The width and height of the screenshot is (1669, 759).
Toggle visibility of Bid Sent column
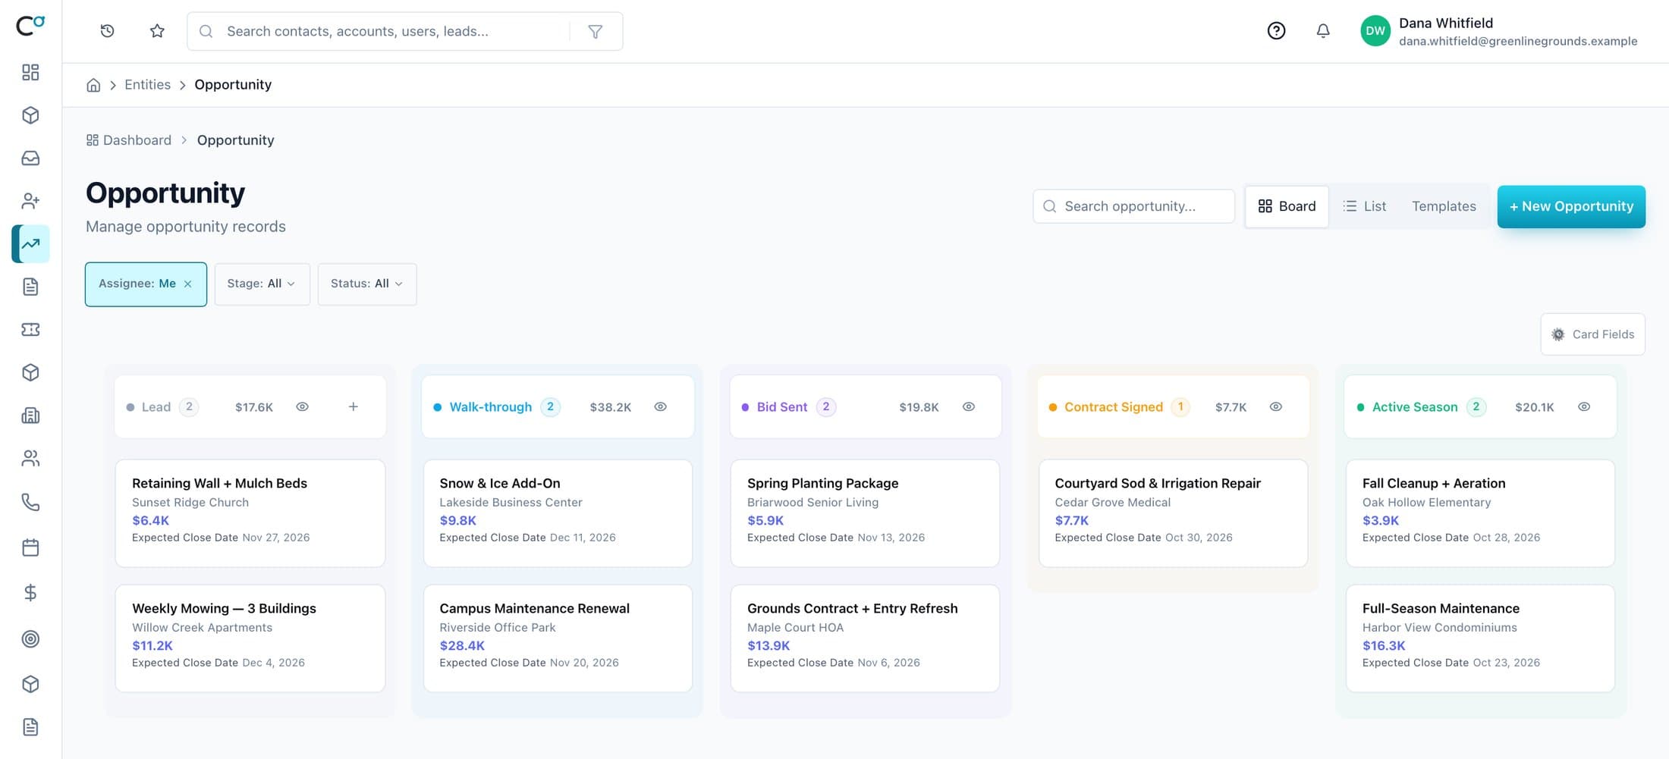pyautogui.click(x=969, y=407)
